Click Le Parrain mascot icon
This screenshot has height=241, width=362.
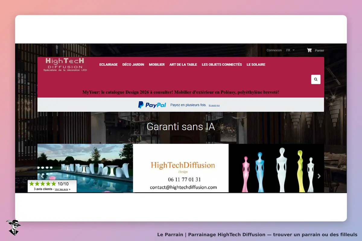pos(13,227)
